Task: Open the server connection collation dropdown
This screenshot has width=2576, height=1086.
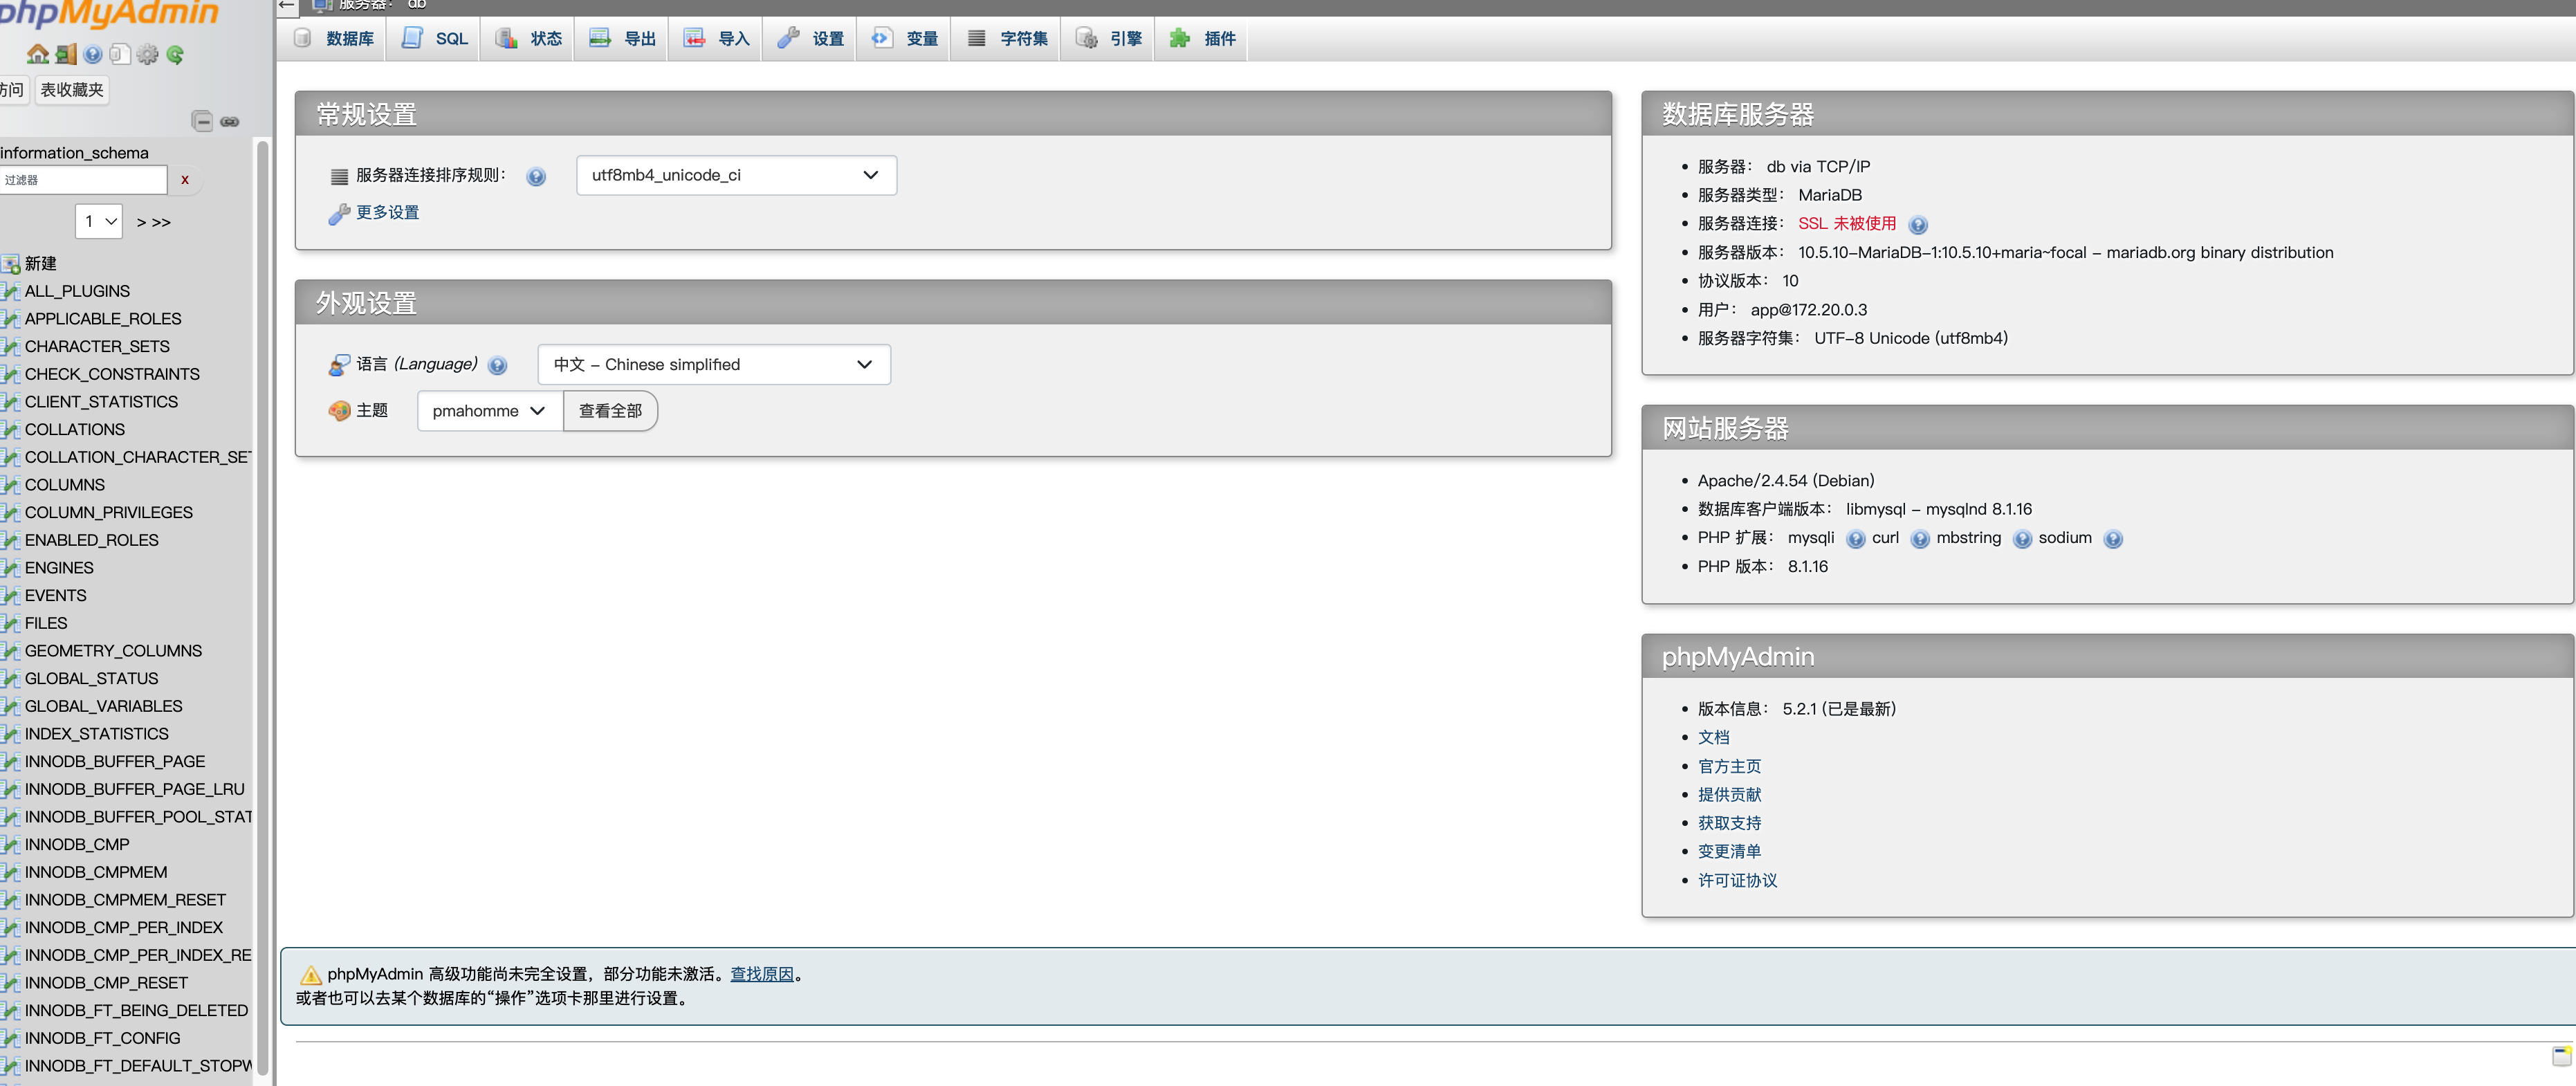Action: [x=736, y=175]
